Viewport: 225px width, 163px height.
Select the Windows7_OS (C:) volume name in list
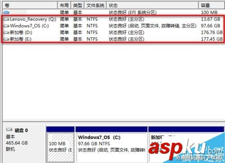(29, 26)
